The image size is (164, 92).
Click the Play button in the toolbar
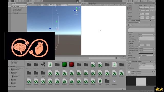(x=77, y=1)
